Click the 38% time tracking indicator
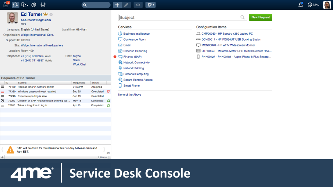The width and height of the screenshot is (333, 187). (x=314, y=5)
